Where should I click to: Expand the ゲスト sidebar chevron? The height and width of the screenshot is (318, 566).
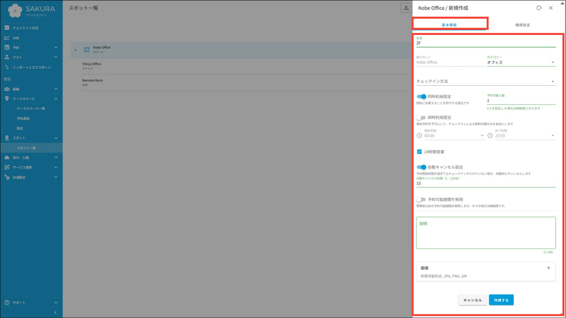pos(56,57)
